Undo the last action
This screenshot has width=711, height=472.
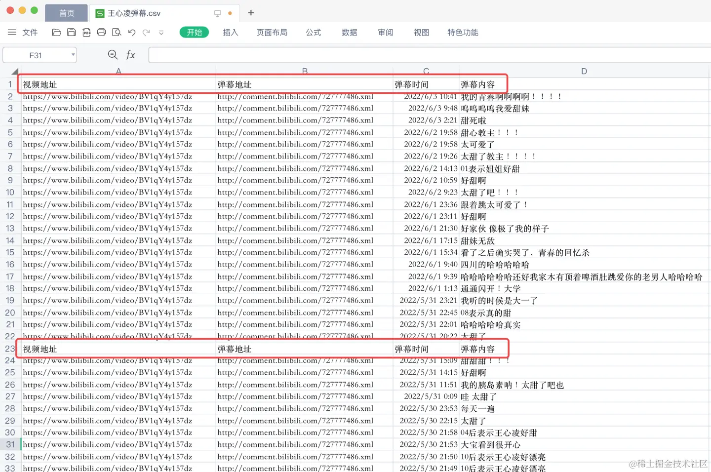click(x=131, y=33)
